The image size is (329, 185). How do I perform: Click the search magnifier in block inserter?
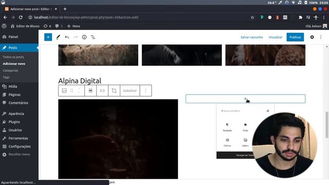click(x=268, y=111)
